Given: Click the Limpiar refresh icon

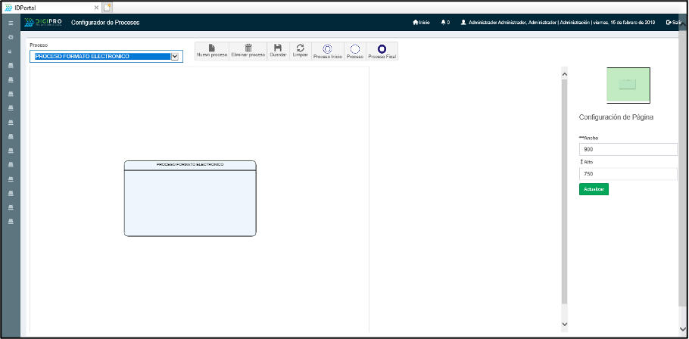Looking at the screenshot, I should pos(300,48).
